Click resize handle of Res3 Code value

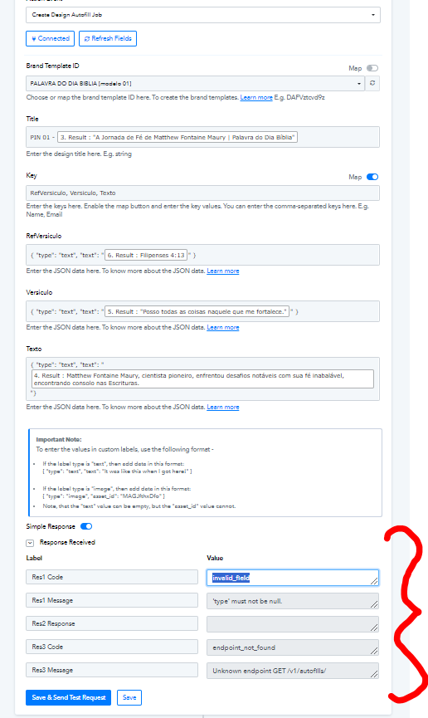point(374,650)
